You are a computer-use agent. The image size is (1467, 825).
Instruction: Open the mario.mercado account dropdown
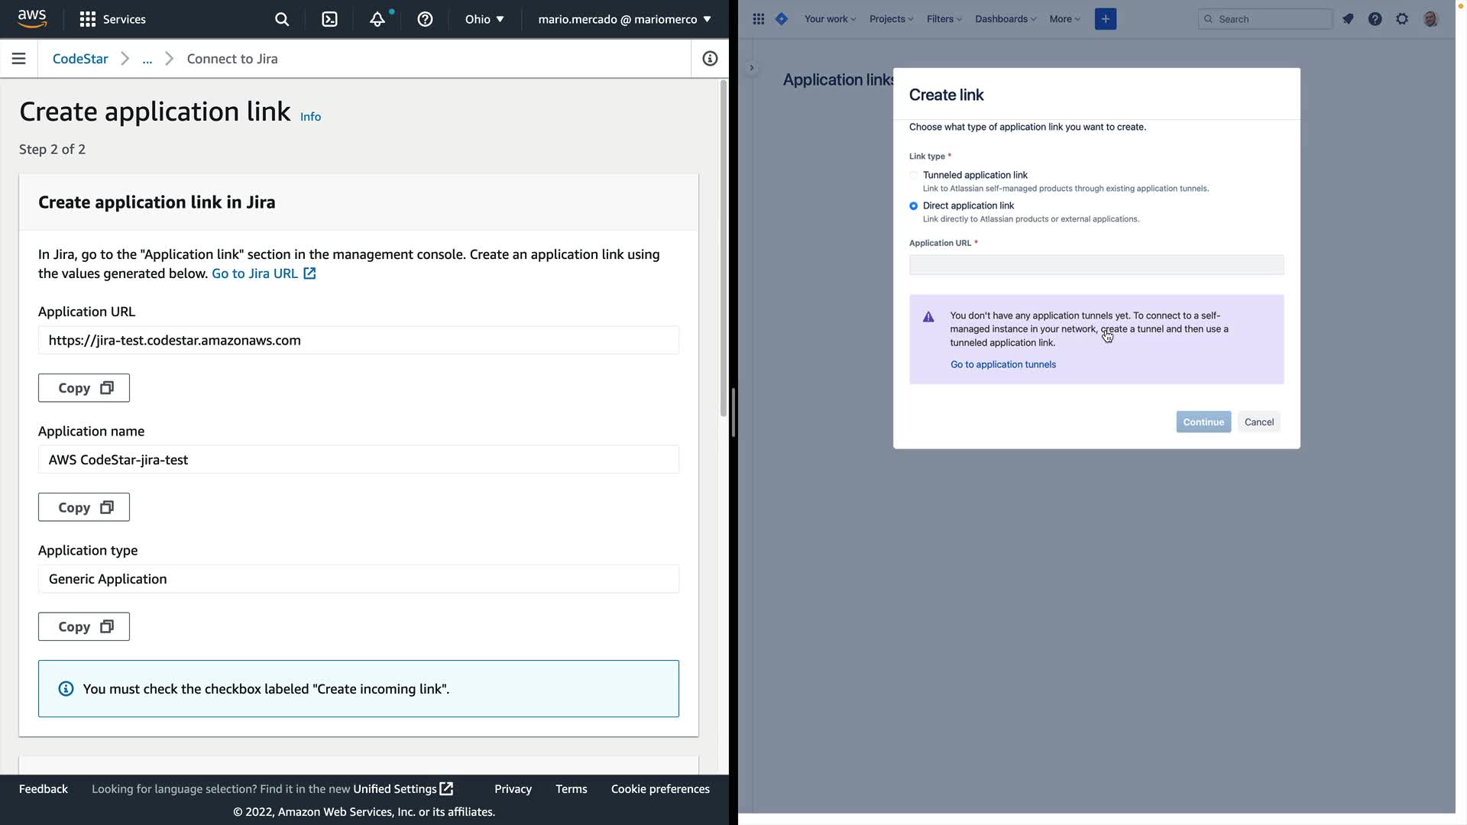(624, 19)
